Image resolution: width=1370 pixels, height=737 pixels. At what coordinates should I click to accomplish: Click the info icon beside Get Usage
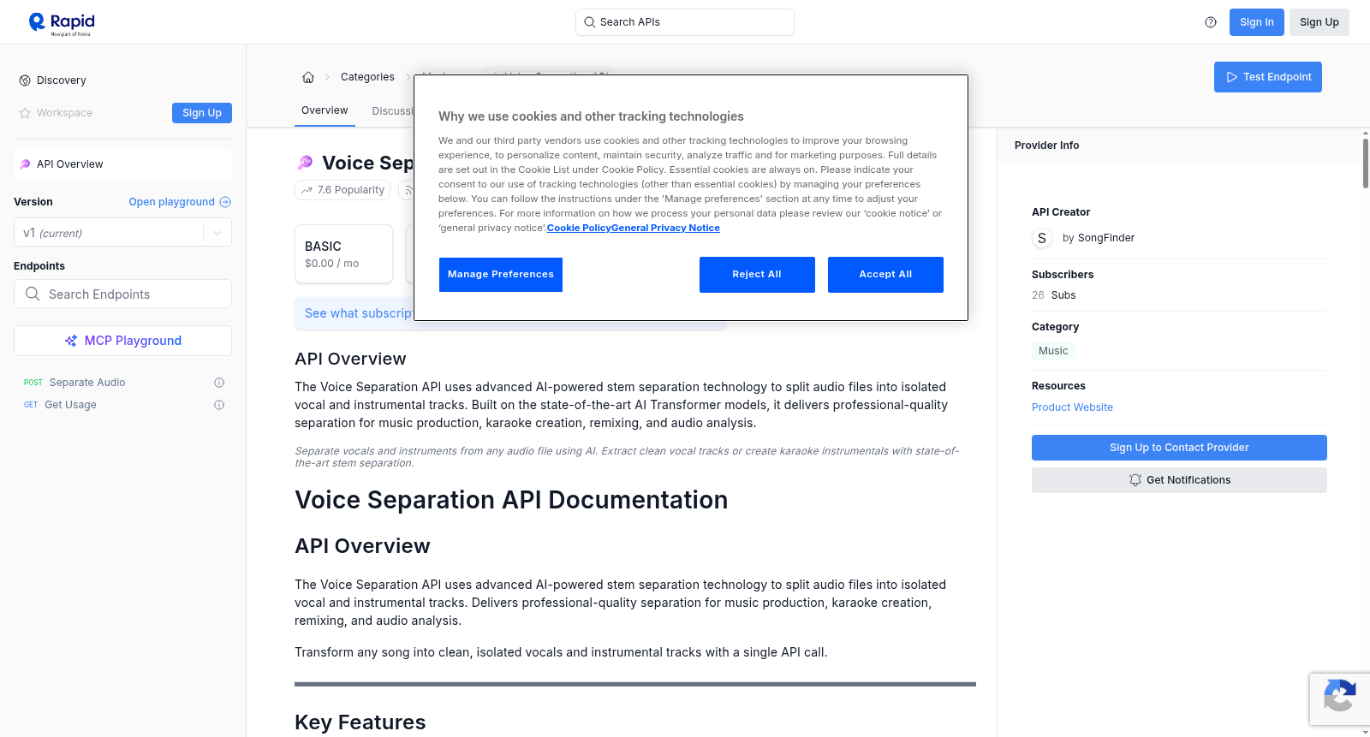(219, 405)
